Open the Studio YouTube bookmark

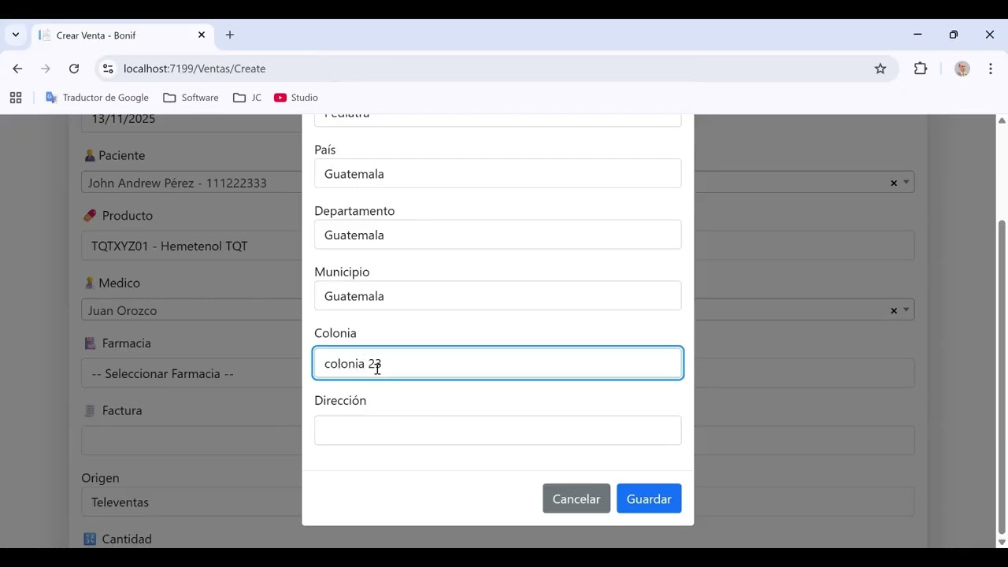click(x=296, y=98)
